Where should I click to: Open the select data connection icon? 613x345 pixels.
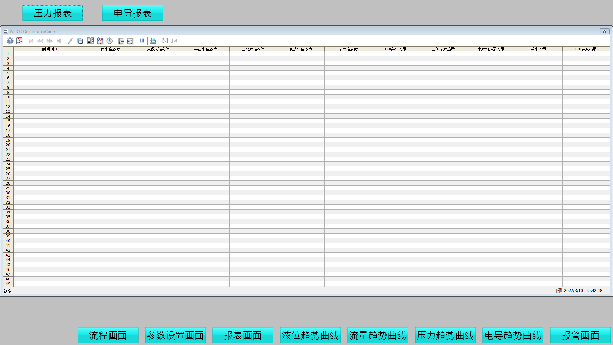pos(91,41)
